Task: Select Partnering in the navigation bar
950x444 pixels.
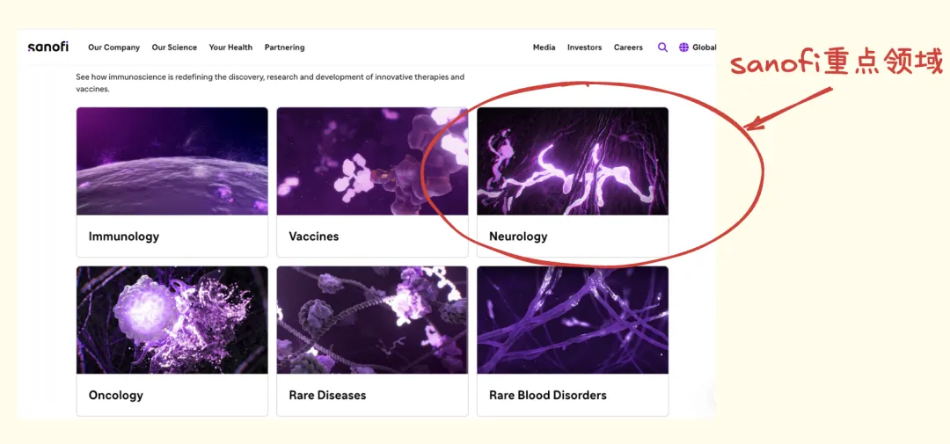Action: tap(284, 47)
